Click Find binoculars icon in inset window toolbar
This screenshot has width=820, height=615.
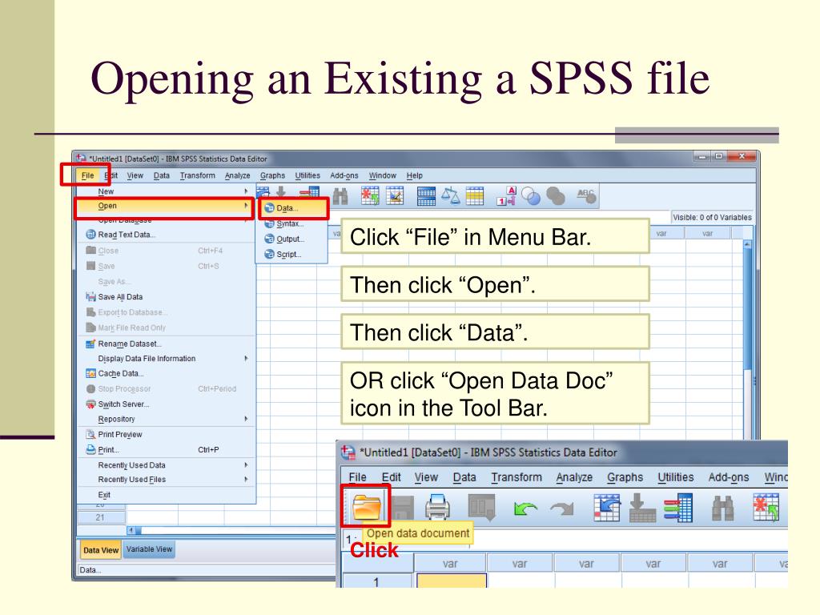pyautogui.click(x=723, y=508)
